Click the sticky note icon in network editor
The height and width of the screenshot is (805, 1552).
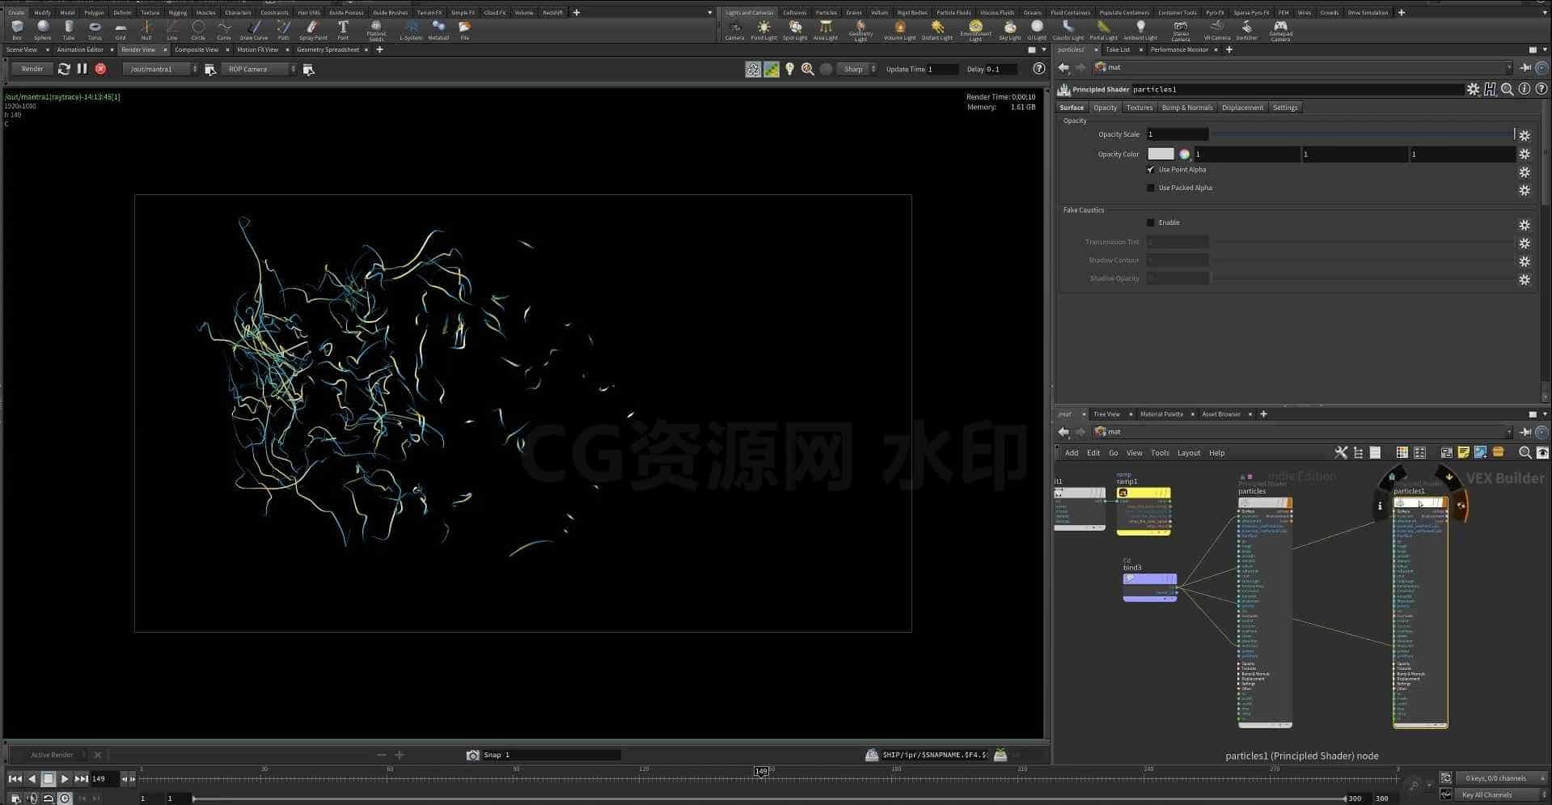[1463, 453]
